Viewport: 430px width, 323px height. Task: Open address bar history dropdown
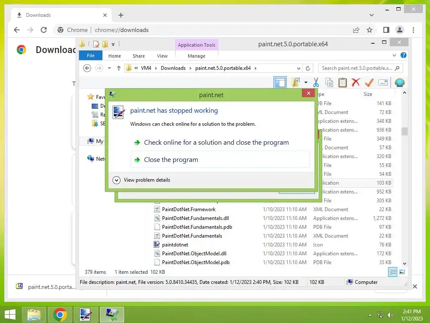[x=299, y=68]
